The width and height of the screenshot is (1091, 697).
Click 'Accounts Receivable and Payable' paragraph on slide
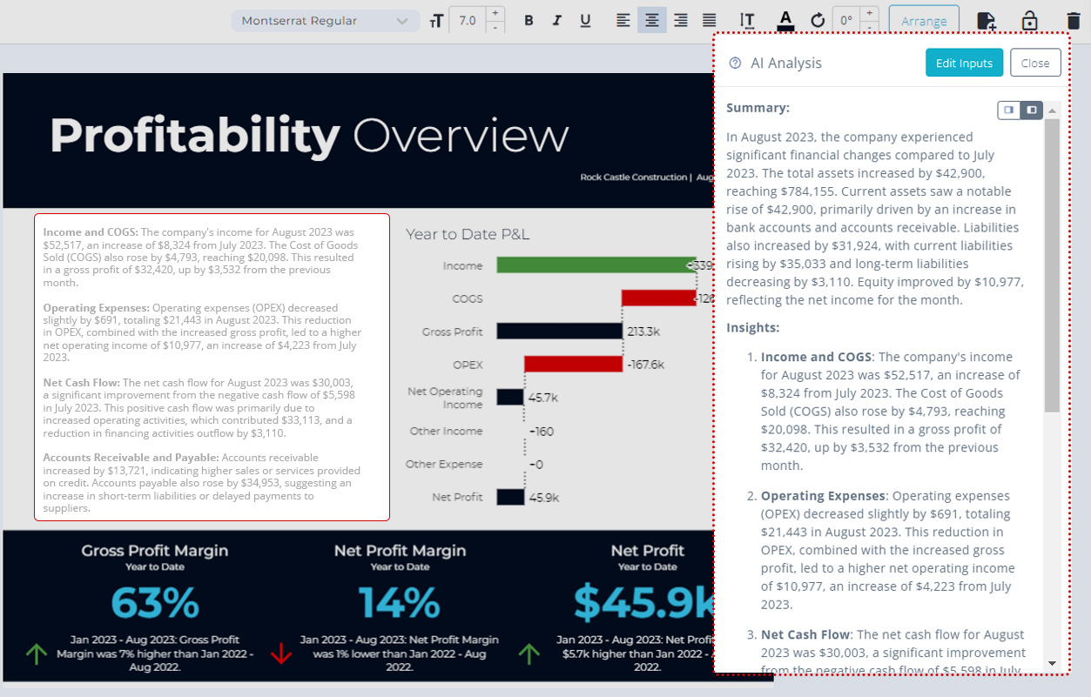pyautogui.click(x=201, y=482)
